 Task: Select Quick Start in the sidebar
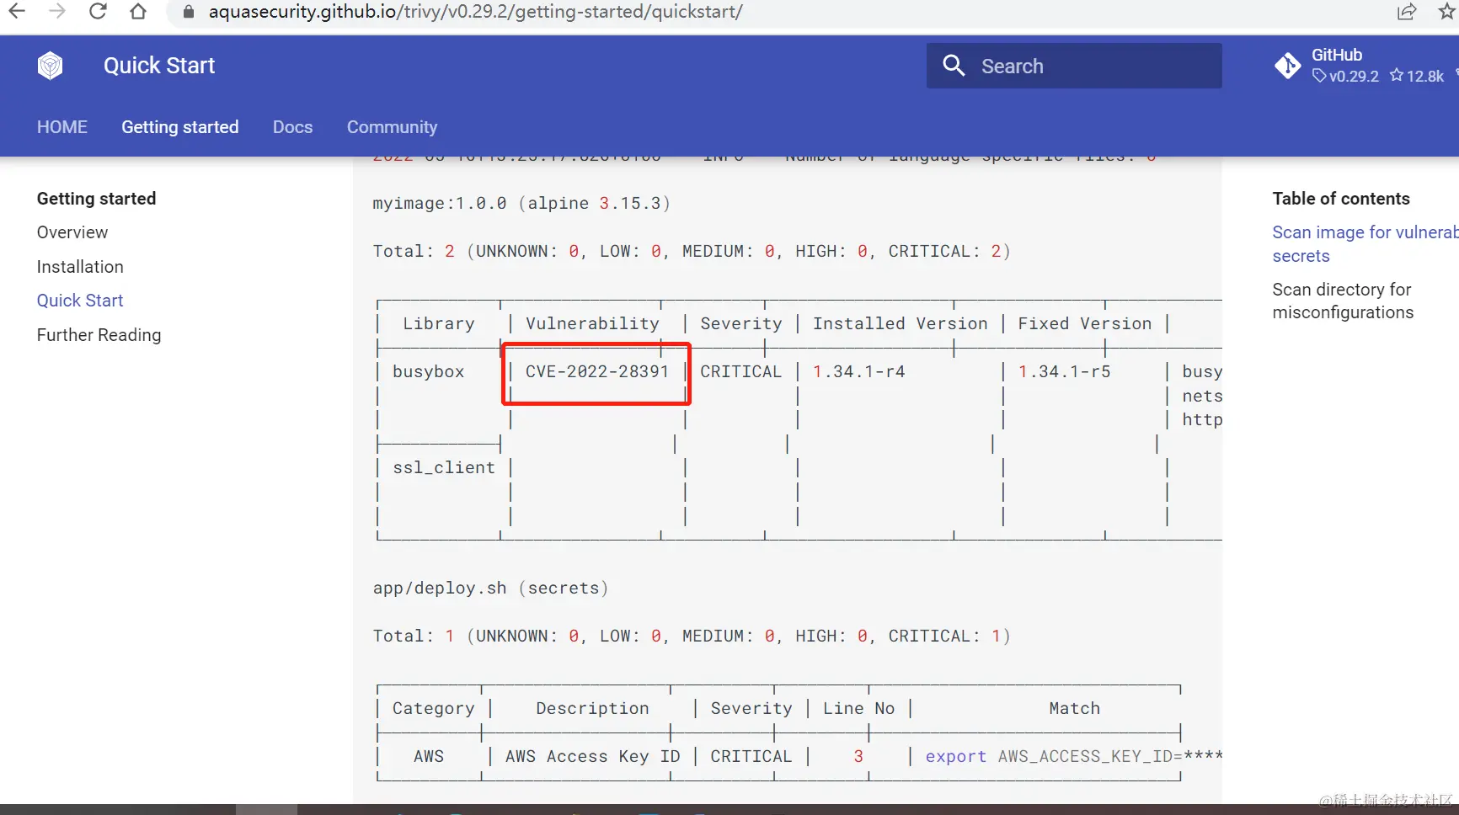(80, 301)
